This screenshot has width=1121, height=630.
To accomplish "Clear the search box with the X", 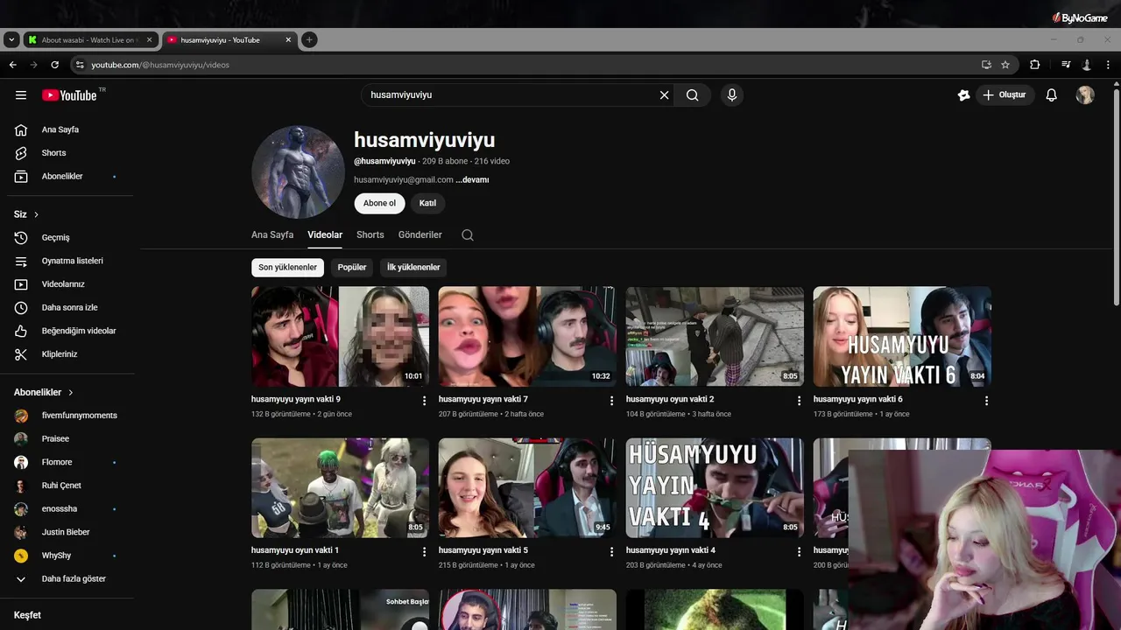I will click(664, 95).
